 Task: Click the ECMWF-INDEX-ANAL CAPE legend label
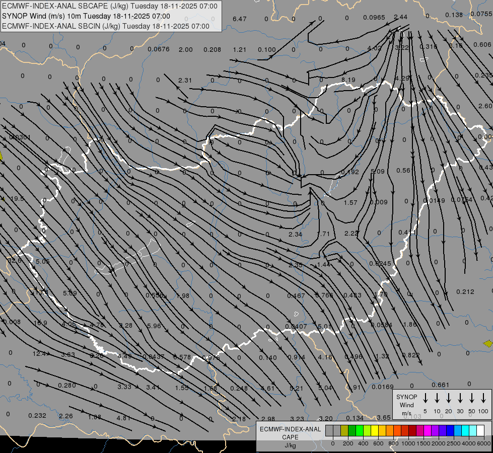(290, 433)
